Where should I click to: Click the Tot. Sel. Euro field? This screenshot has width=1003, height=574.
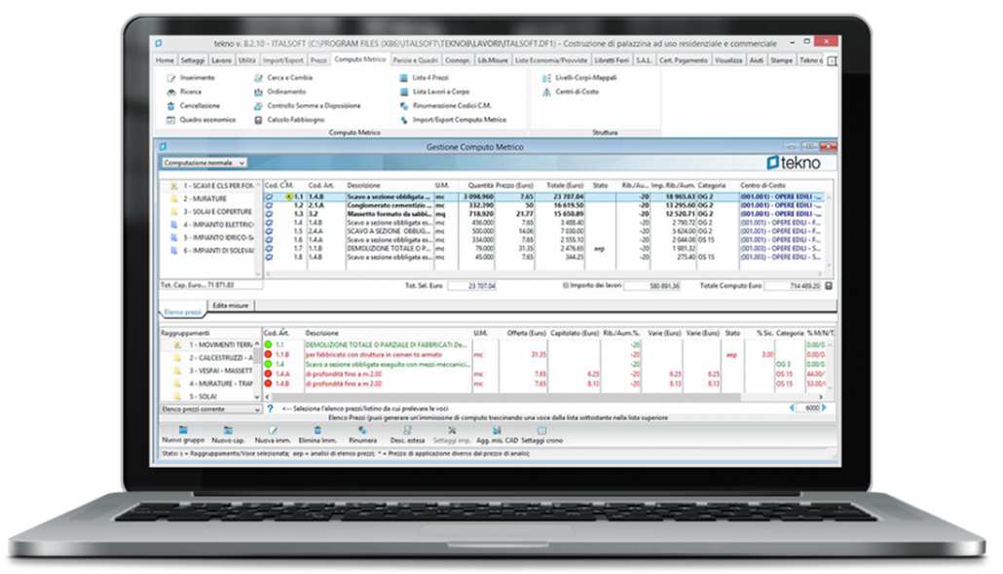pos(471,286)
